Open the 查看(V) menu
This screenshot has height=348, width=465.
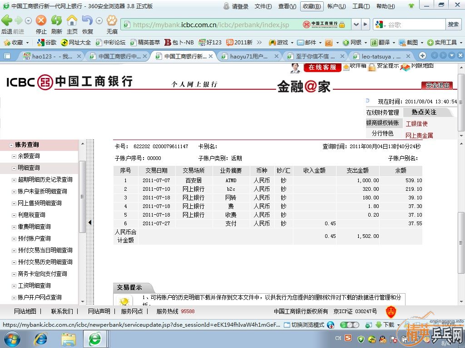click(x=287, y=6)
